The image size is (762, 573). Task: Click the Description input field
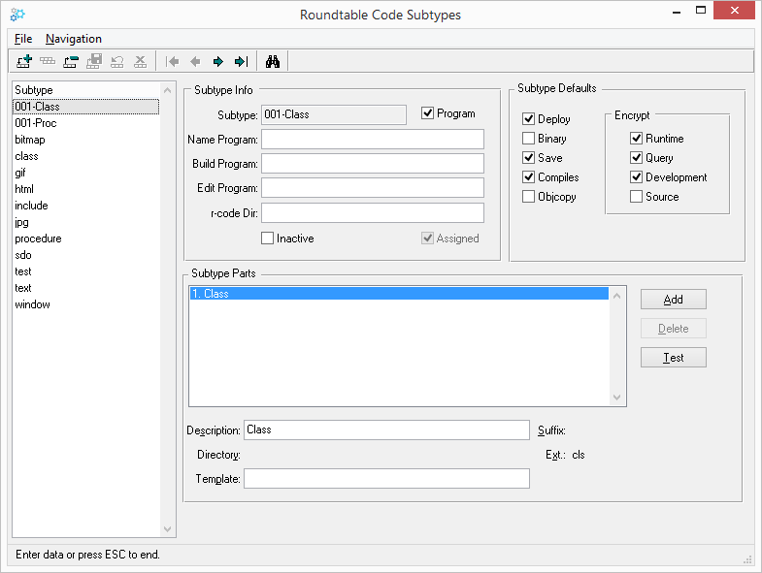coord(386,430)
